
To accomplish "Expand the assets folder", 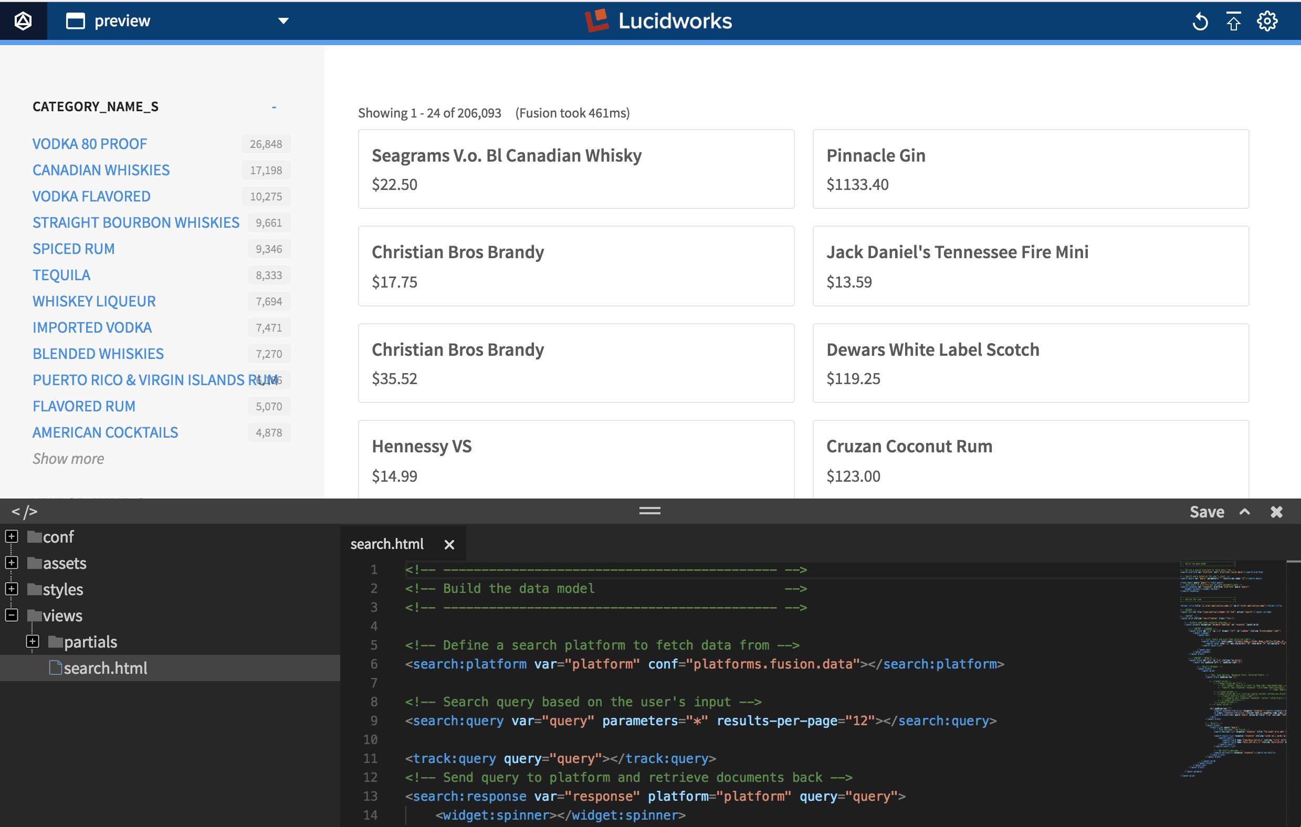I will 12,563.
